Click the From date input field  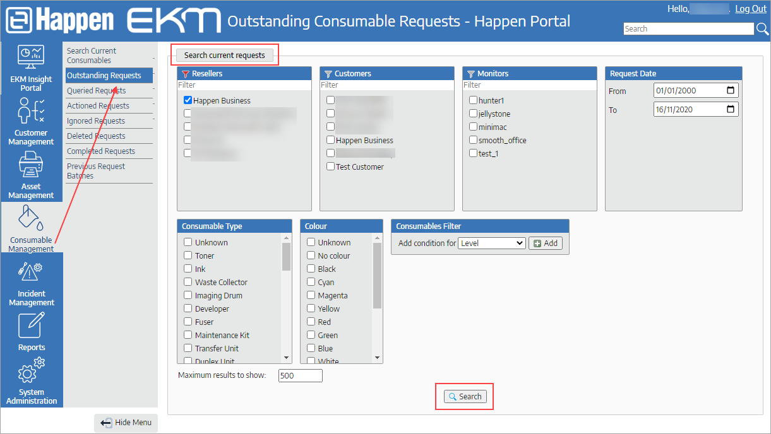[x=696, y=90]
